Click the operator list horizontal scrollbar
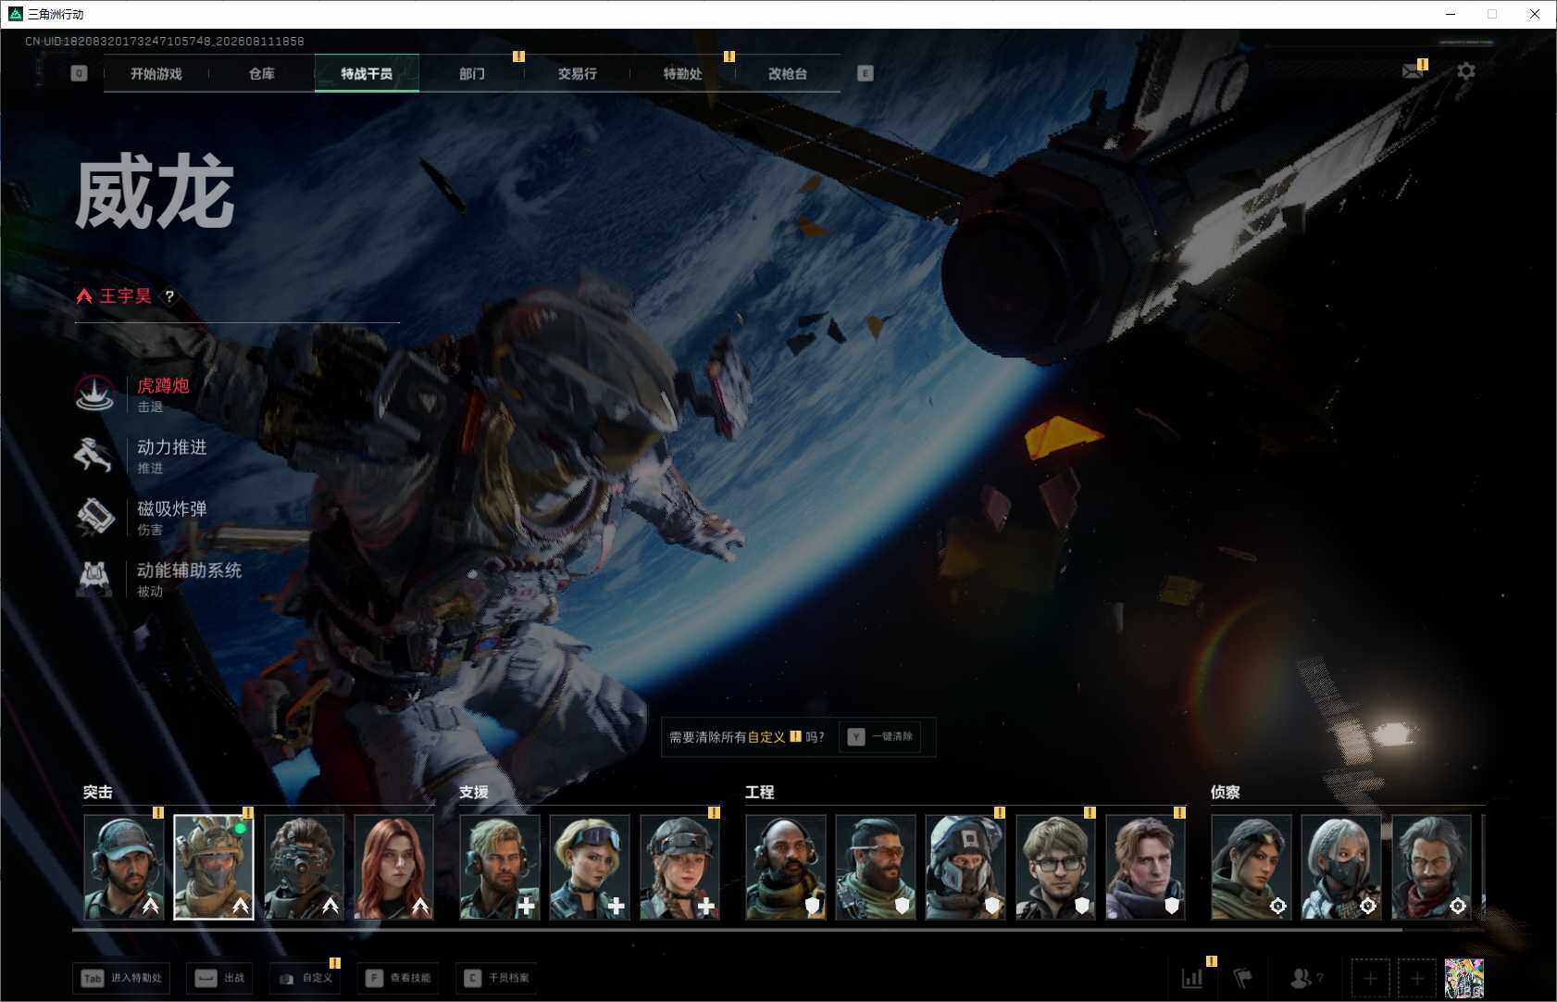This screenshot has height=1002, width=1557. [x=737, y=929]
